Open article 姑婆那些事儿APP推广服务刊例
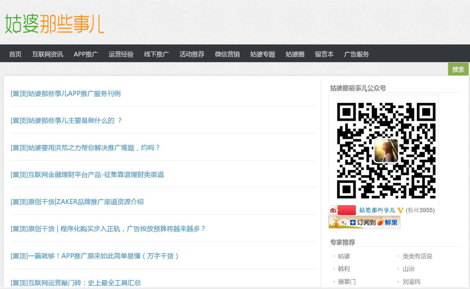 pyautogui.click(x=66, y=93)
